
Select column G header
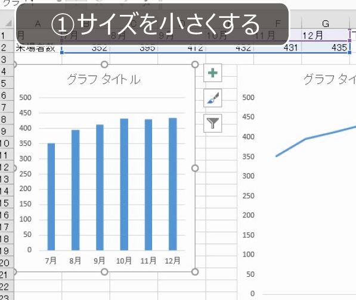pyautogui.click(x=326, y=24)
